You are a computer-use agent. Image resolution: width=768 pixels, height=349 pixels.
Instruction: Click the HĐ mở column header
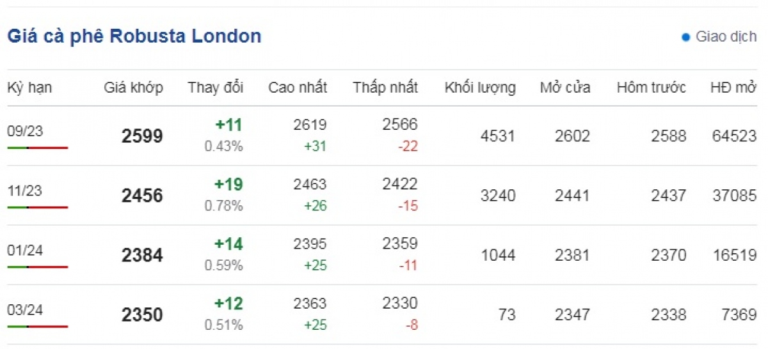tap(733, 88)
